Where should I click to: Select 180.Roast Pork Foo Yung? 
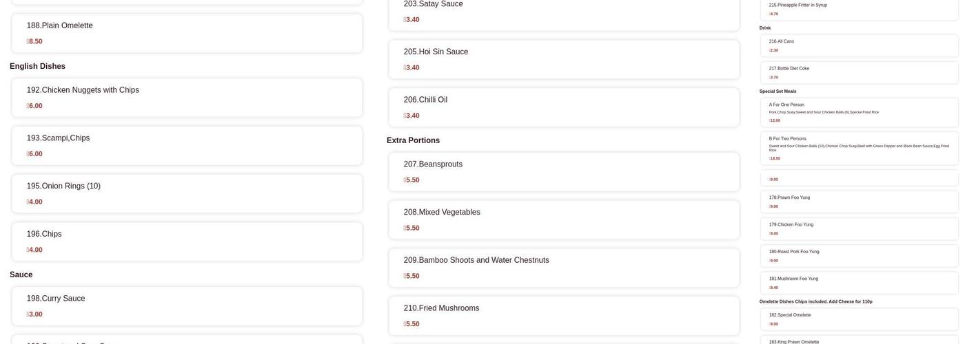pyautogui.click(x=860, y=256)
